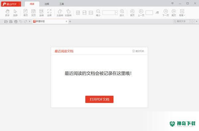
Task: Click the redo arrow icon
Action: (26, 22)
